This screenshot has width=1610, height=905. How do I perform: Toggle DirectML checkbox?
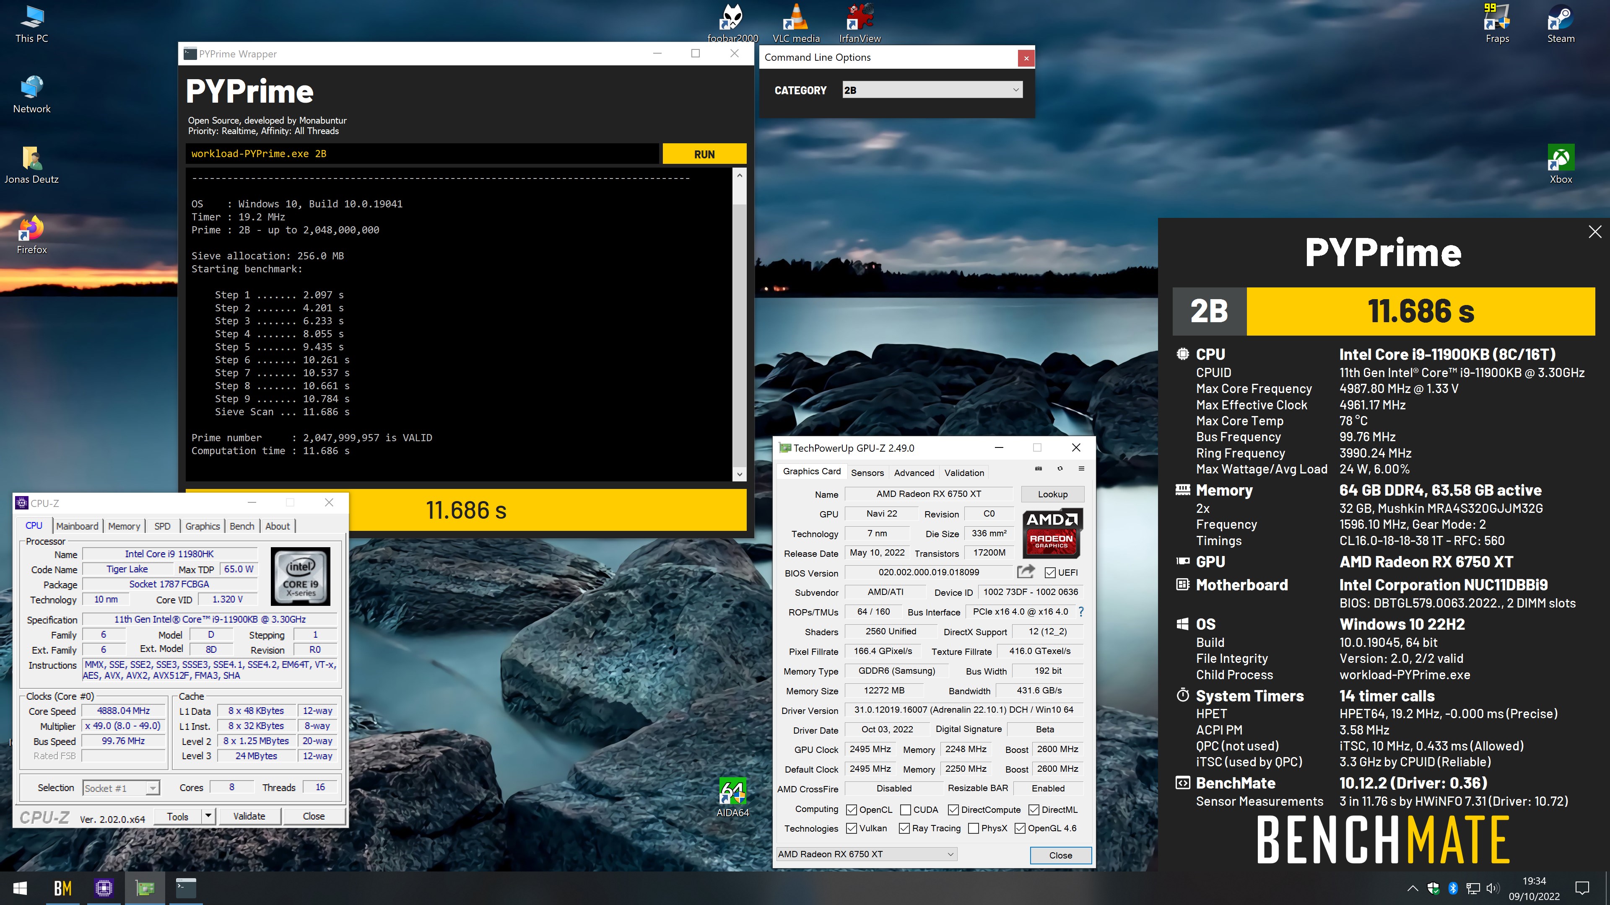click(1034, 809)
